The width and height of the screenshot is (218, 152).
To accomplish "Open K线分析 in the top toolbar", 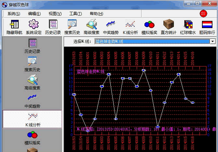I will (130, 27).
